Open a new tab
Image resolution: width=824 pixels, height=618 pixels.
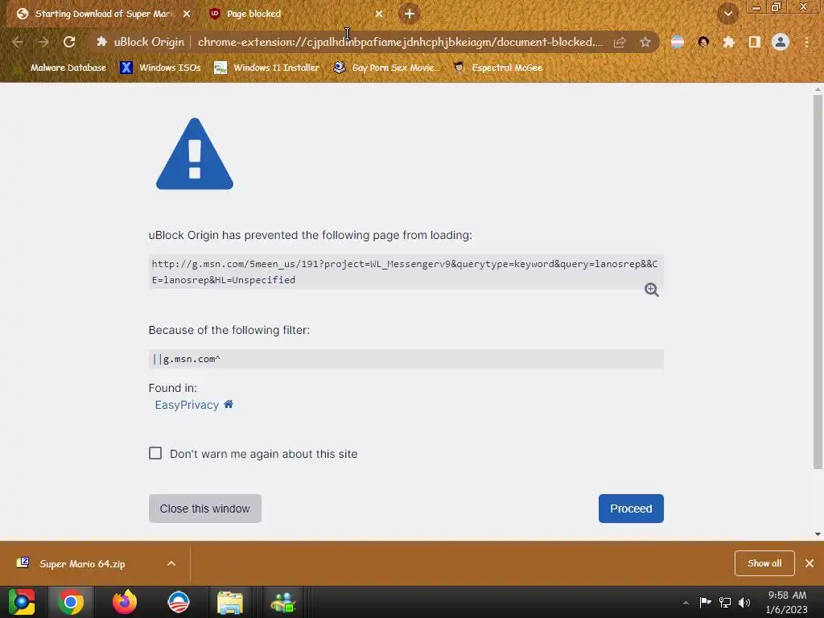[x=410, y=14]
